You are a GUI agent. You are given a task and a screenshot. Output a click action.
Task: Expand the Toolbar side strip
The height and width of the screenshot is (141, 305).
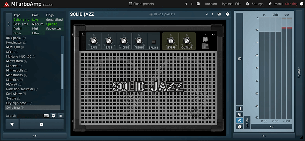[x=300, y=73]
